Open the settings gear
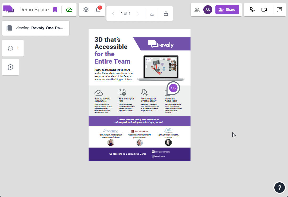Image resolution: width=288 pixels, height=197 pixels. [x=86, y=10]
